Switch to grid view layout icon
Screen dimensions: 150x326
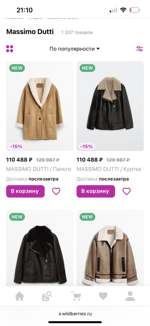[10, 49]
